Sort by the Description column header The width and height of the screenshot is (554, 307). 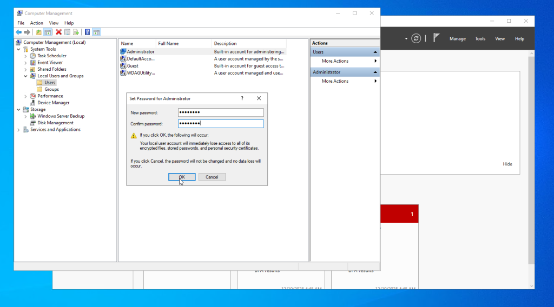[x=249, y=43]
